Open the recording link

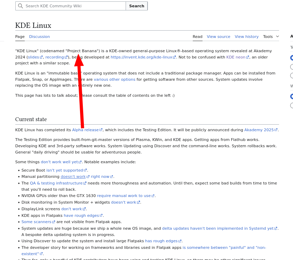[x=56, y=57]
